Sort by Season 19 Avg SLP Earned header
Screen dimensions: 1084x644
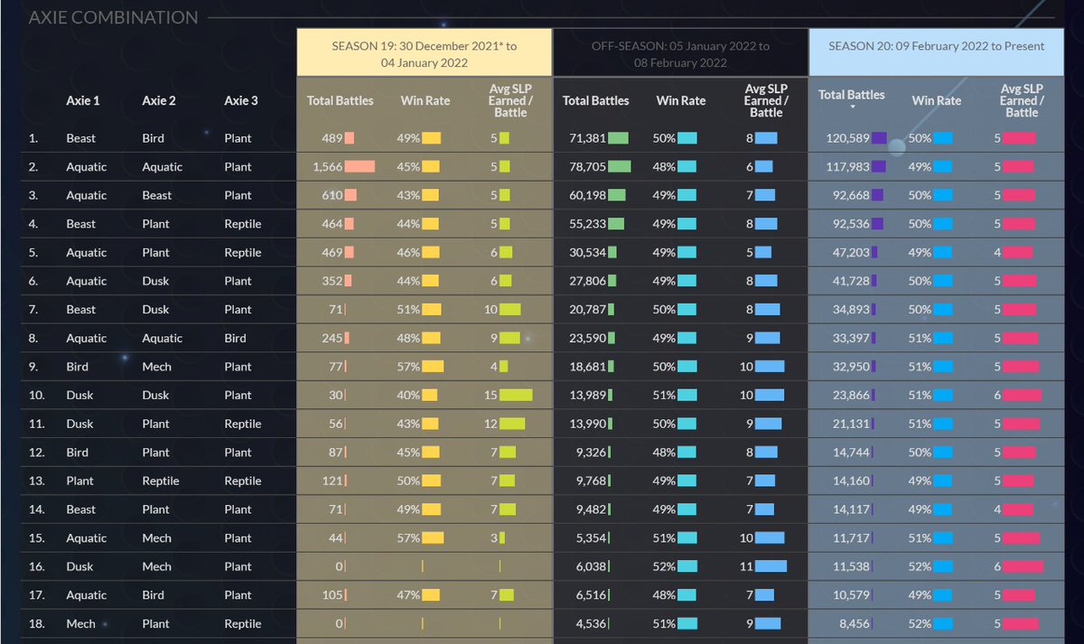(510, 100)
